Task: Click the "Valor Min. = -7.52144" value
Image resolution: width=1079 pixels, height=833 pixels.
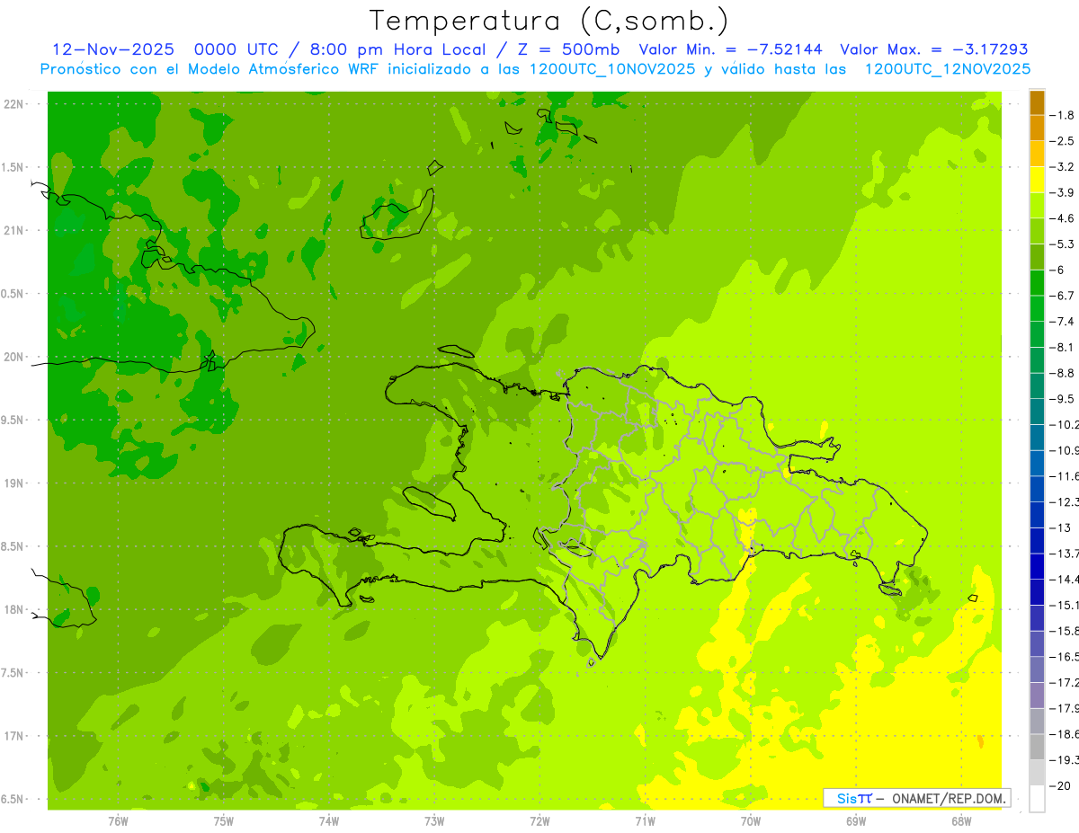Action: pos(733,49)
